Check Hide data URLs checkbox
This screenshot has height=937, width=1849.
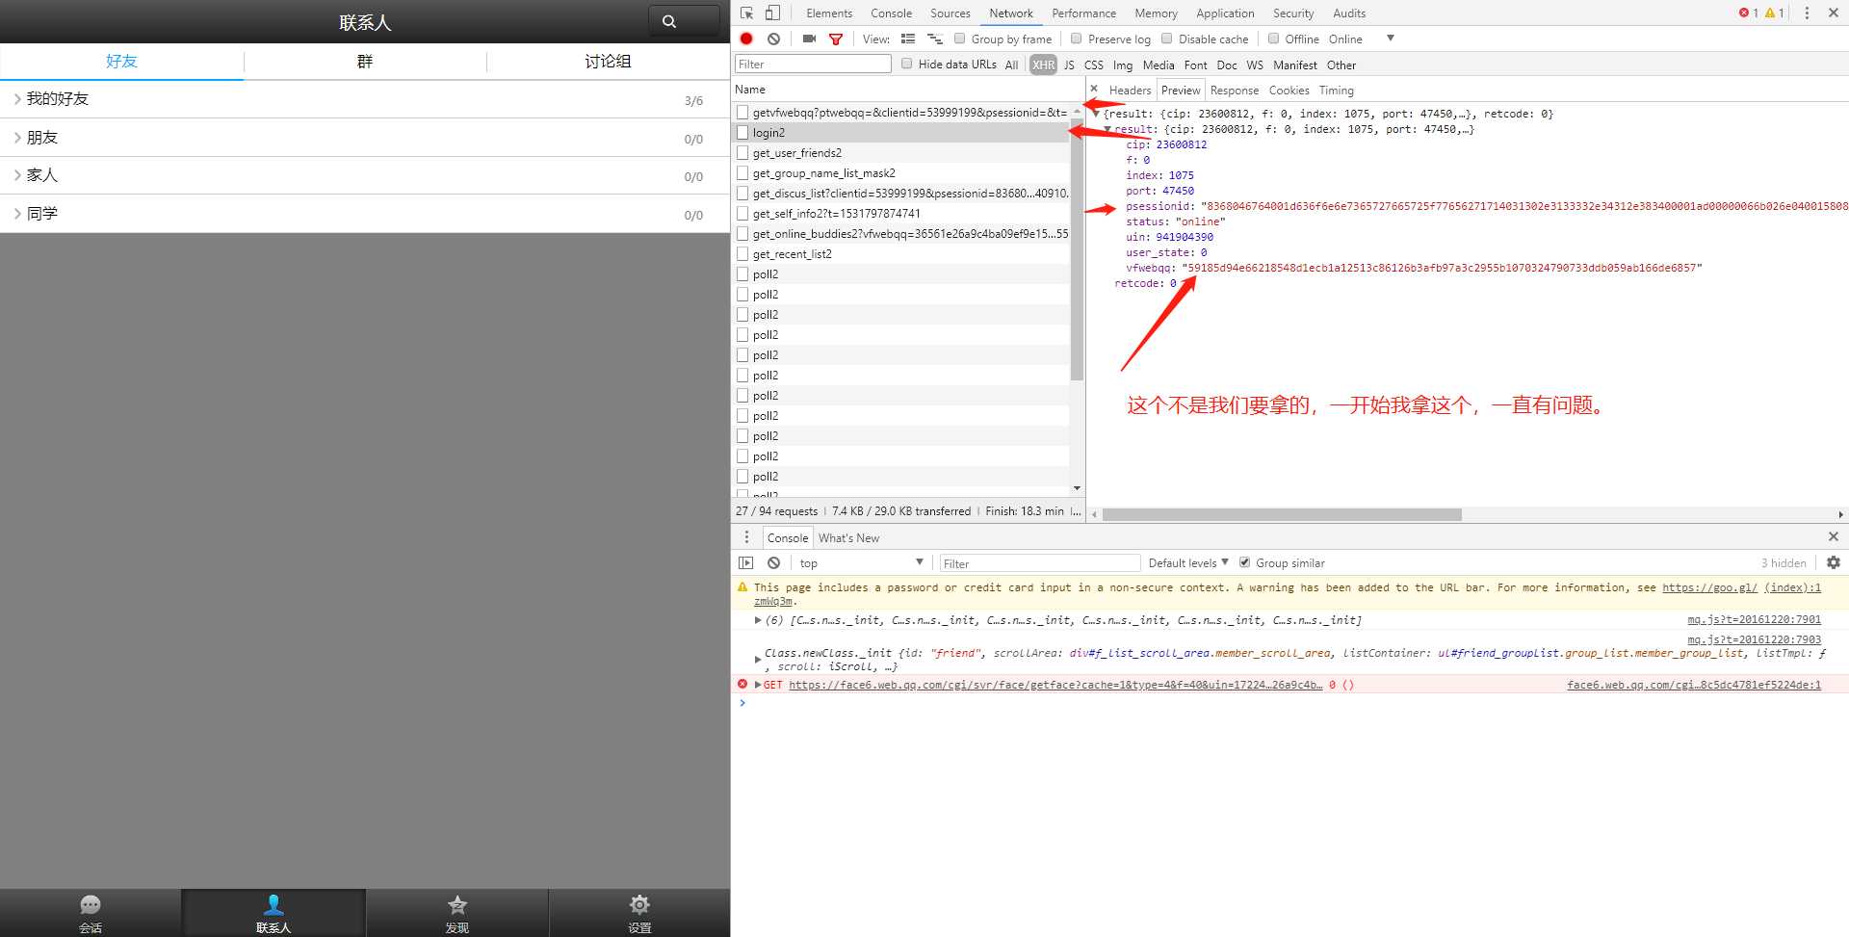(906, 64)
